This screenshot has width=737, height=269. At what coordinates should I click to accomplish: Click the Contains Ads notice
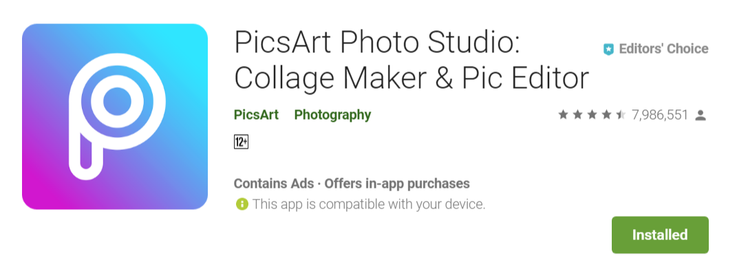(x=274, y=184)
